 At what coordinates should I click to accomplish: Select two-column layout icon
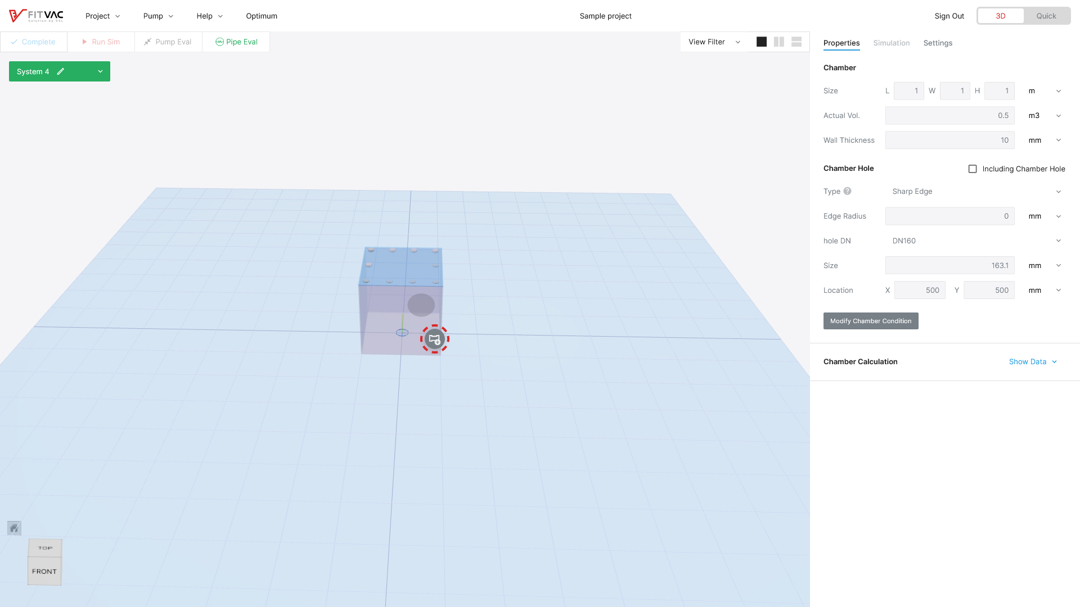[x=779, y=42]
